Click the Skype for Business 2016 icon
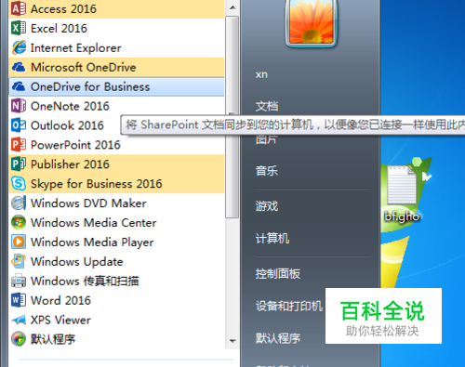 19,183
